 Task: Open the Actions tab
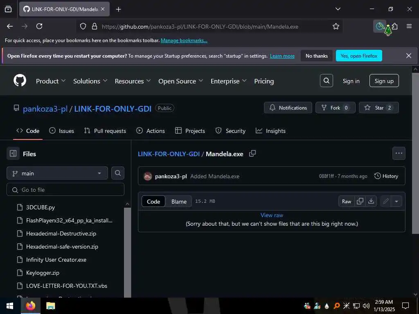click(x=151, y=131)
